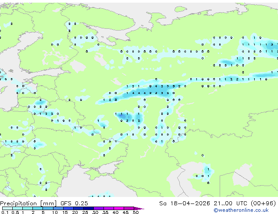Click the 'Sa 18-04-2026' date text

pos(185,204)
